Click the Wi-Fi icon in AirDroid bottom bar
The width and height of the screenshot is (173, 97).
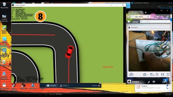click(x=154, y=82)
